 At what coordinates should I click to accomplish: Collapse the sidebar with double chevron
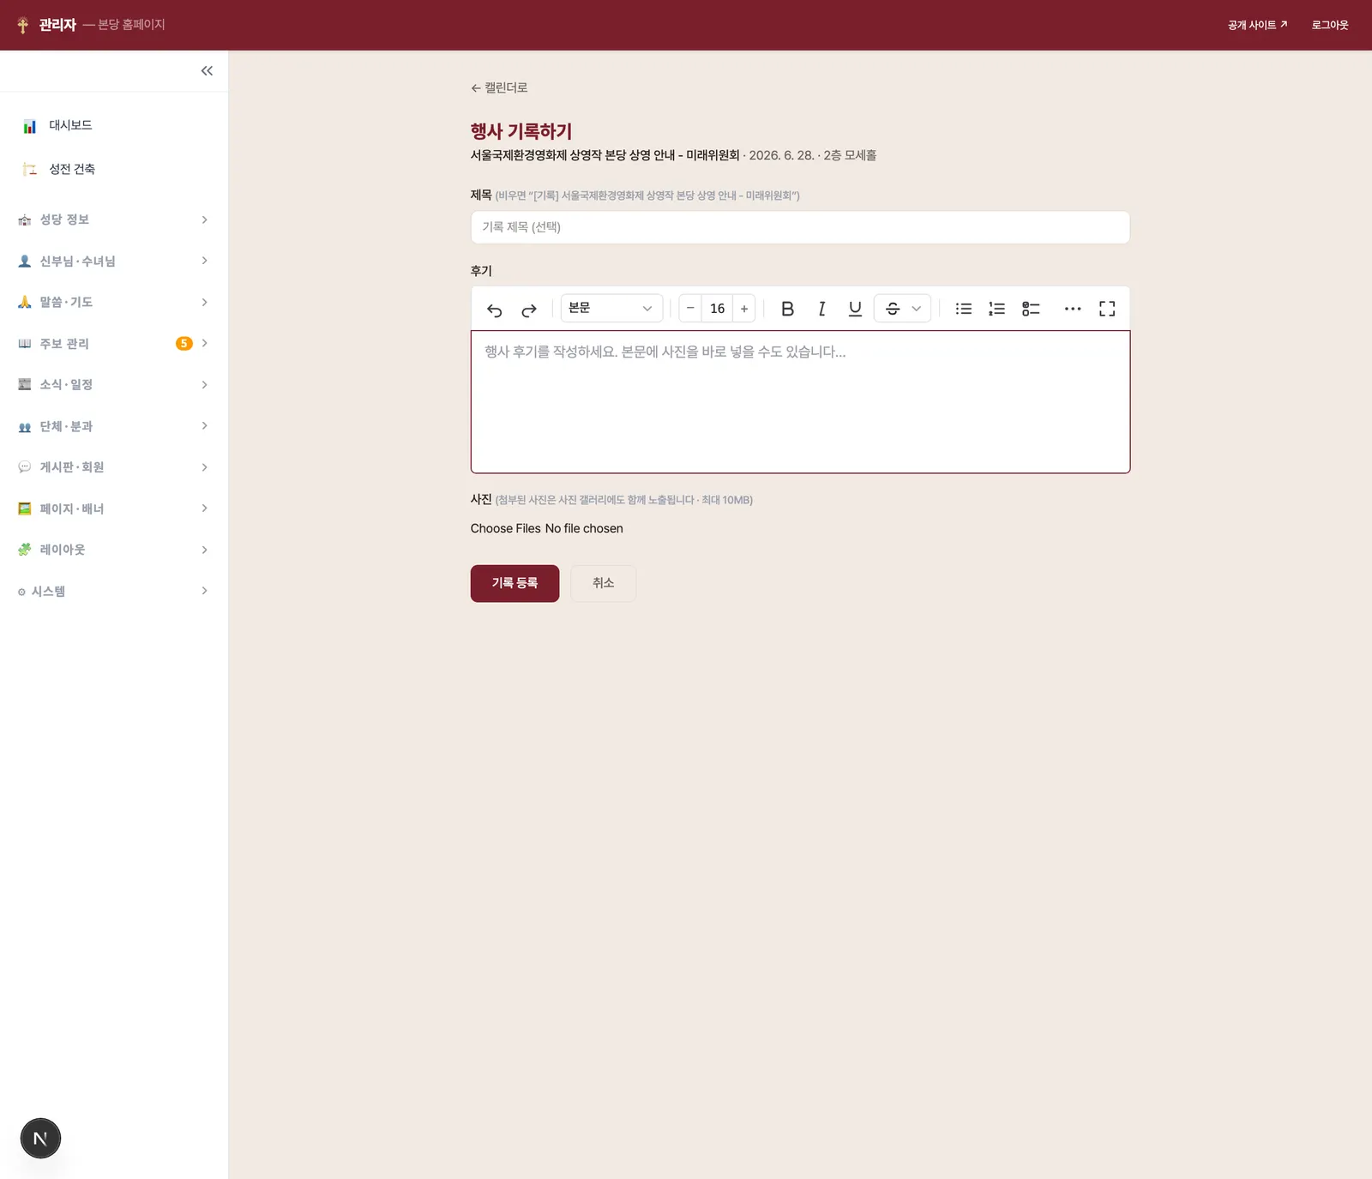tap(207, 71)
